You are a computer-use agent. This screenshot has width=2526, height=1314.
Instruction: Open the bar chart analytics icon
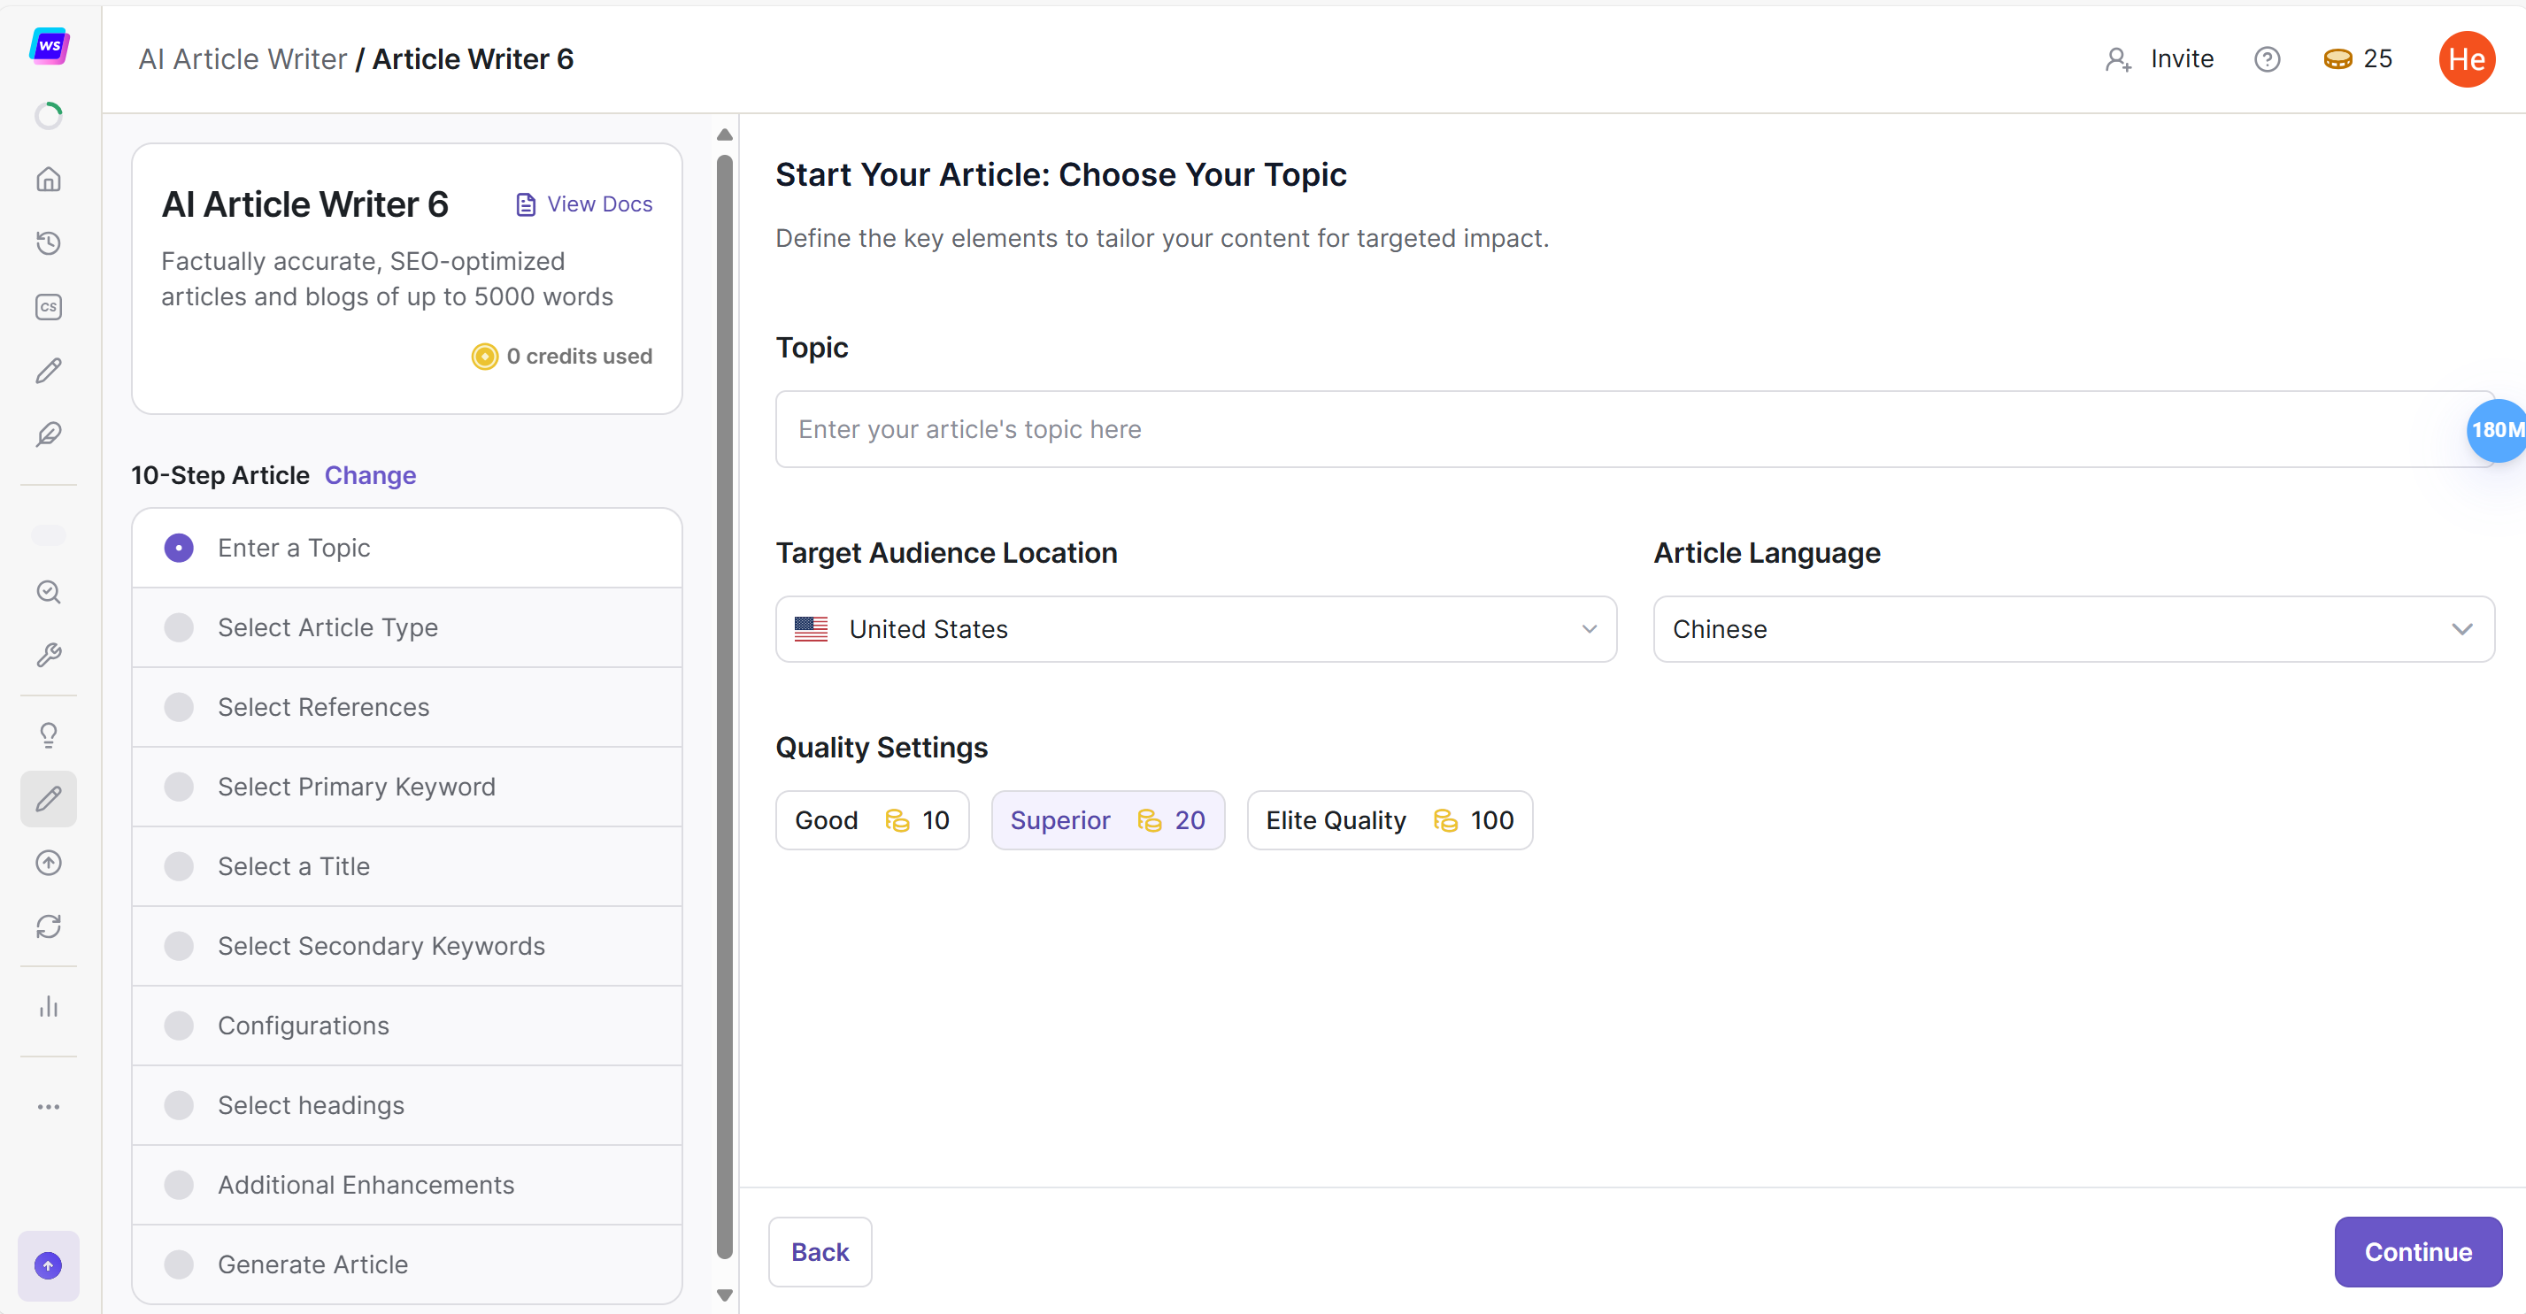tap(48, 1007)
